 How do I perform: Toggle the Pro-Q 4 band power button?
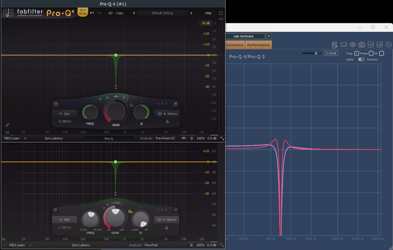pos(56,104)
